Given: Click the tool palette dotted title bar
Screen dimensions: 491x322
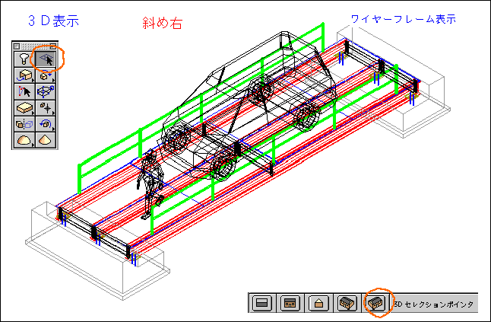Looking at the screenshot, I should [x=35, y=46].
